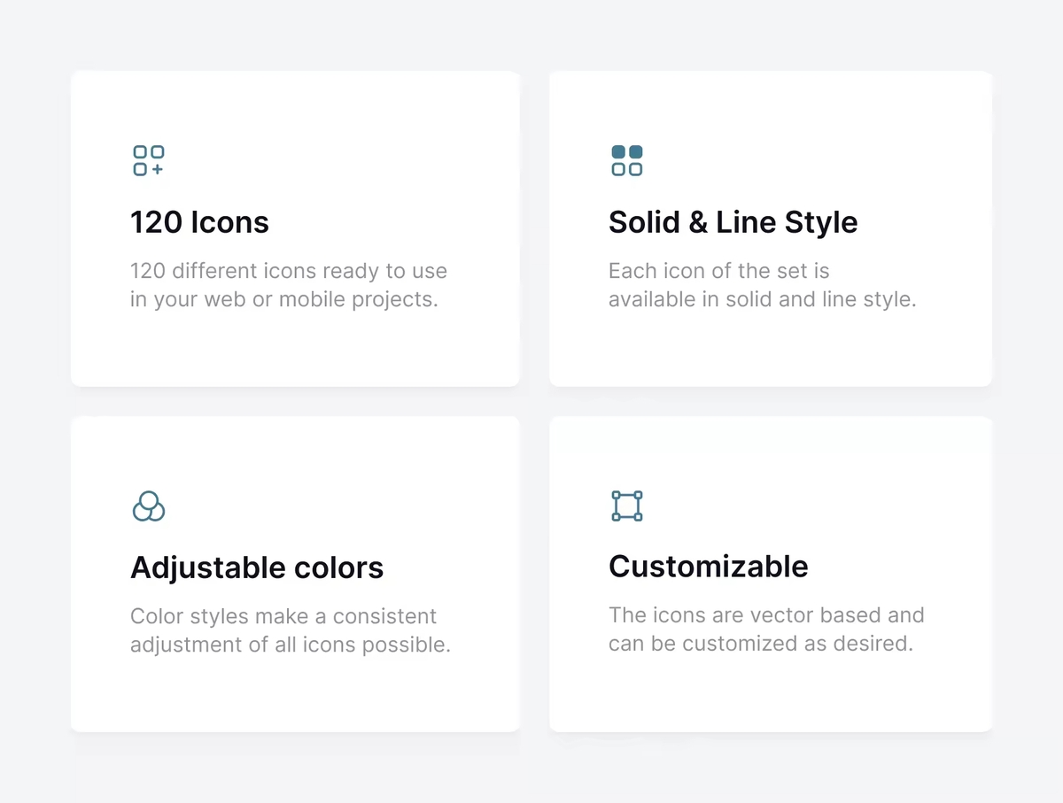Click the bounding box icon above Customizable
Image resolution: width=1063 pixels, height=803 pixels.
click(x=626, y=506)
